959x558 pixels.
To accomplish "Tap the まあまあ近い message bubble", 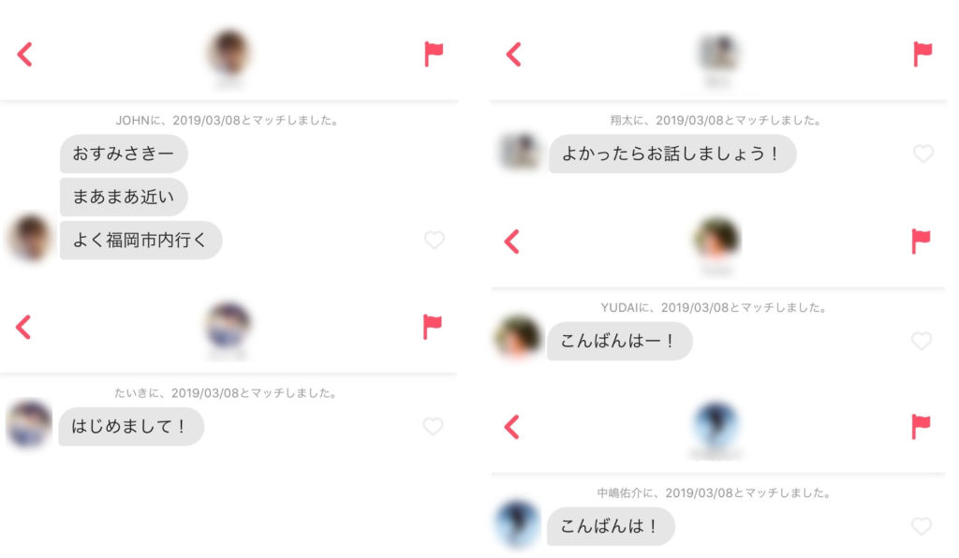I will tap(124, 197).
